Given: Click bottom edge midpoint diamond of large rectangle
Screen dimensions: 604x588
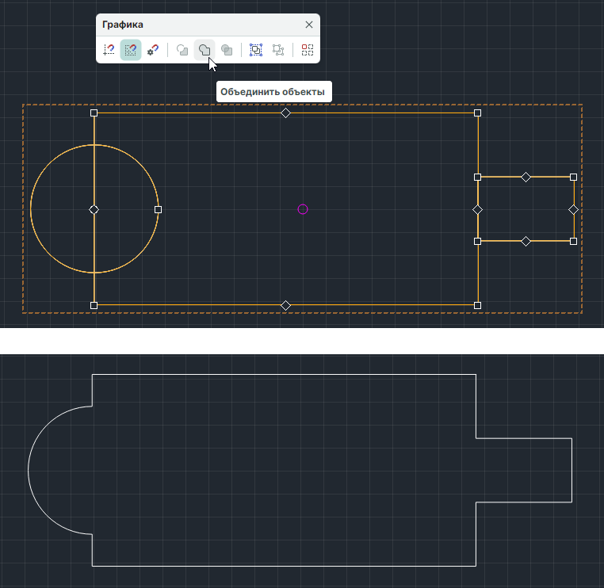Looking at the screenshot, I should (x=286, y=305).
